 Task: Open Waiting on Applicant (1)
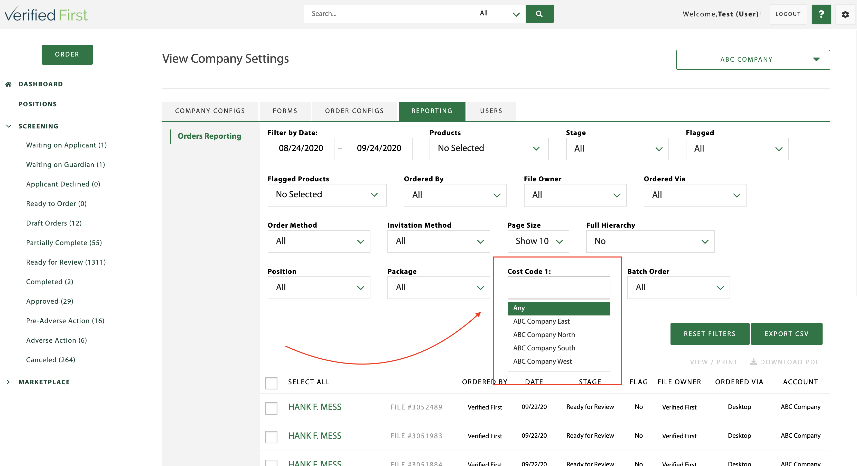tap(67, 145)
